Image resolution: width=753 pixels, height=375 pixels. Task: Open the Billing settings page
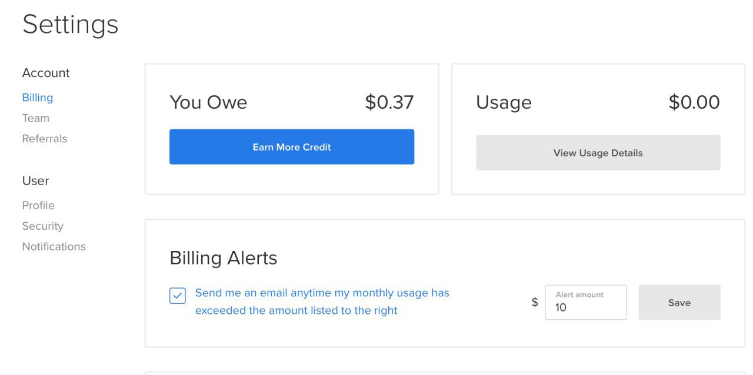pyautogui.click(x=38, y=98)
